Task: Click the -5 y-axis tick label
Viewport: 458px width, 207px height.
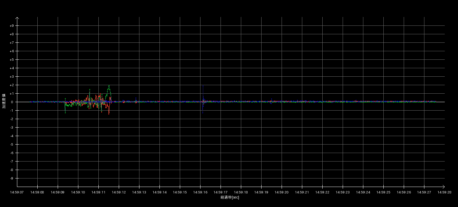Action: pyautogui.click(x=12, y=145)
